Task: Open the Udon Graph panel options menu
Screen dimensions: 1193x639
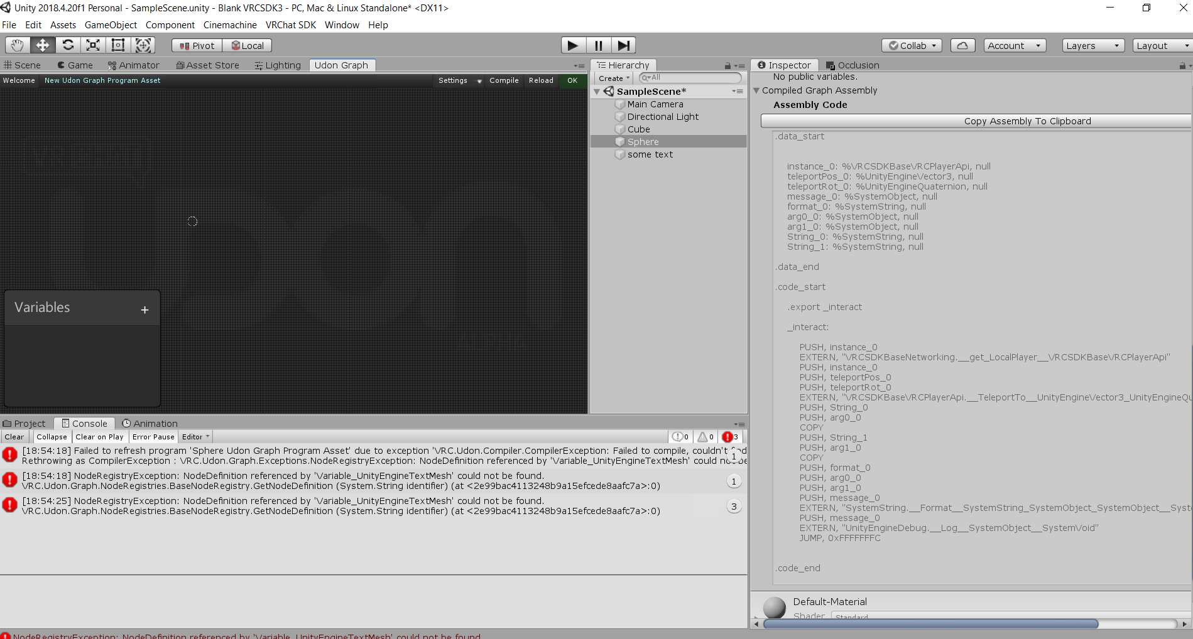Action: (x=579, y=66)
